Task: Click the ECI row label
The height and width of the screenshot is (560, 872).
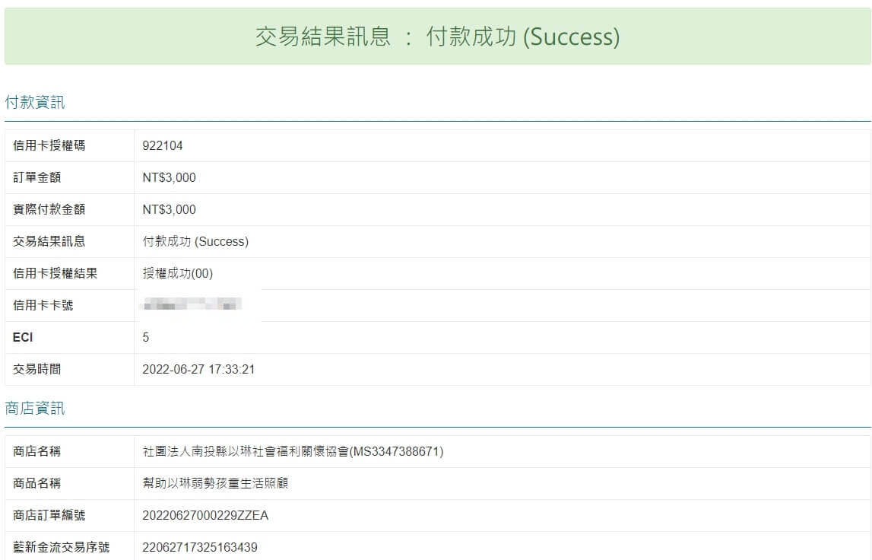Action: tap(23, 338)
